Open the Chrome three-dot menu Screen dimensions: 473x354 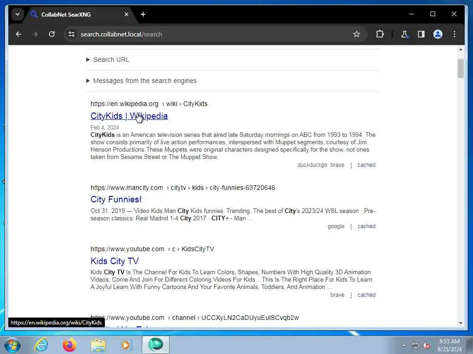(x=455, y=34)
